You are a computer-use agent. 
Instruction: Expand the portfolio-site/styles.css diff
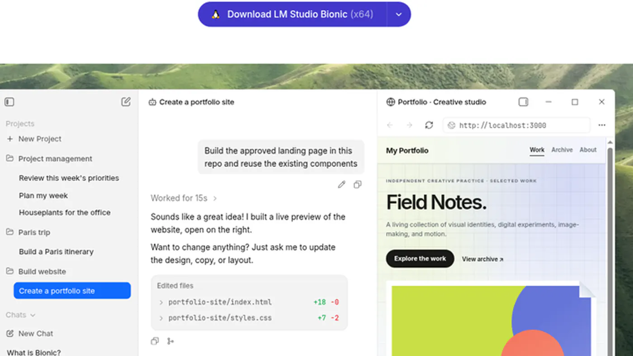pos(161,318)
